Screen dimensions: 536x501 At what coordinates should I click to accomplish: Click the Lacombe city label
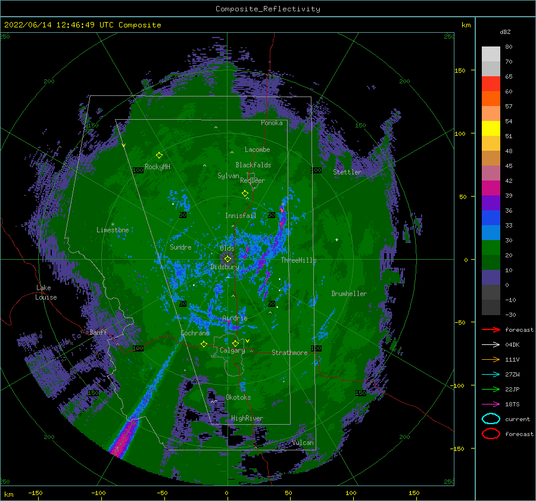(257, 150)
